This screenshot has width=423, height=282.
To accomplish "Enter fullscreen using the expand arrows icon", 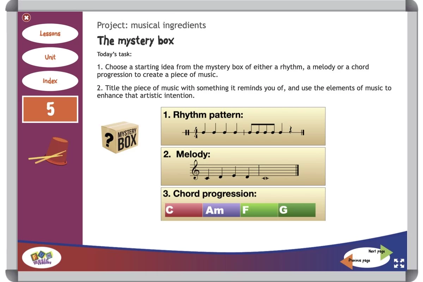I will point(399,263).
